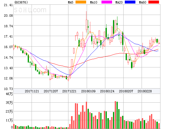Click the 11万 volume axis label

[x=9, y=120]
